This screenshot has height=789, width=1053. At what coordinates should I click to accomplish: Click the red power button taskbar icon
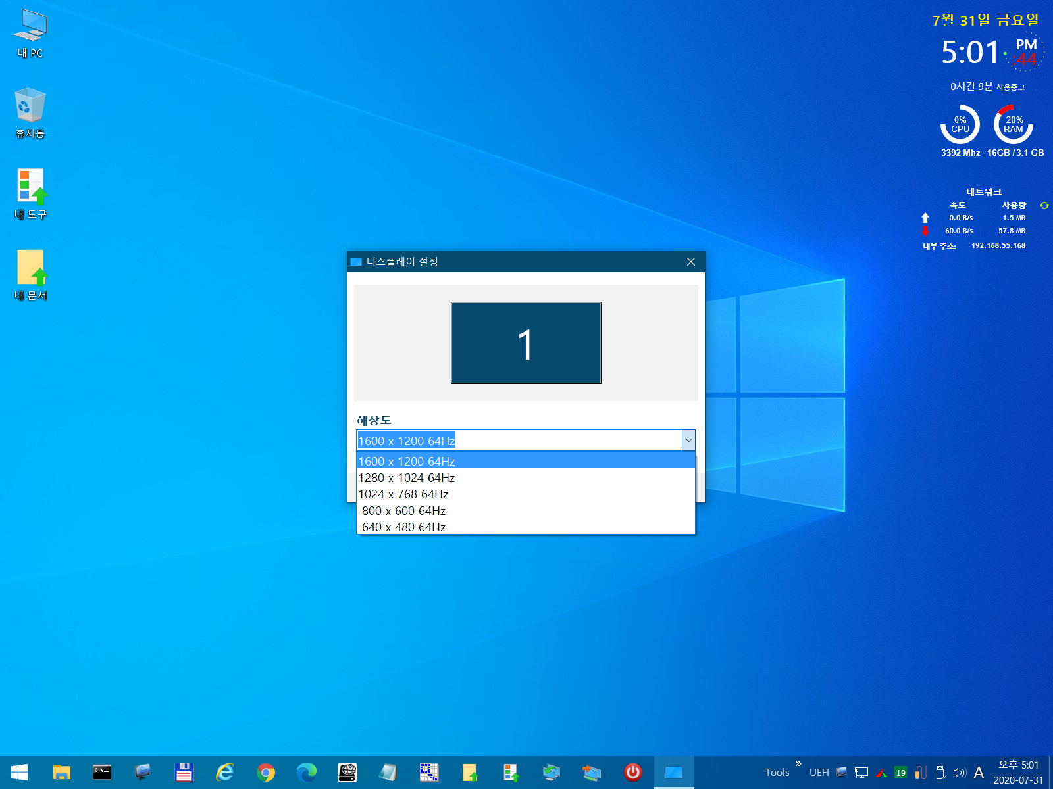click(633, 772)
